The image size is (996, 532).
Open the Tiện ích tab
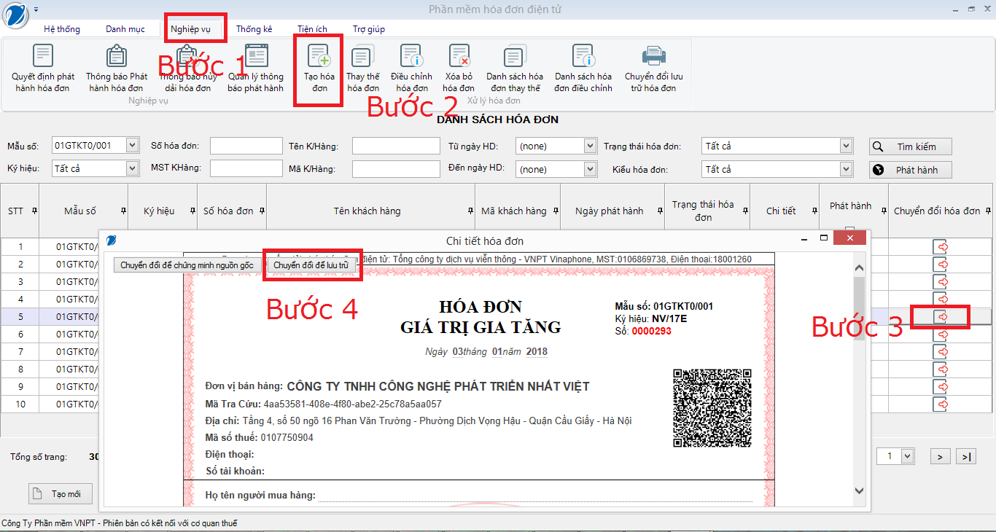click(312, 29)
